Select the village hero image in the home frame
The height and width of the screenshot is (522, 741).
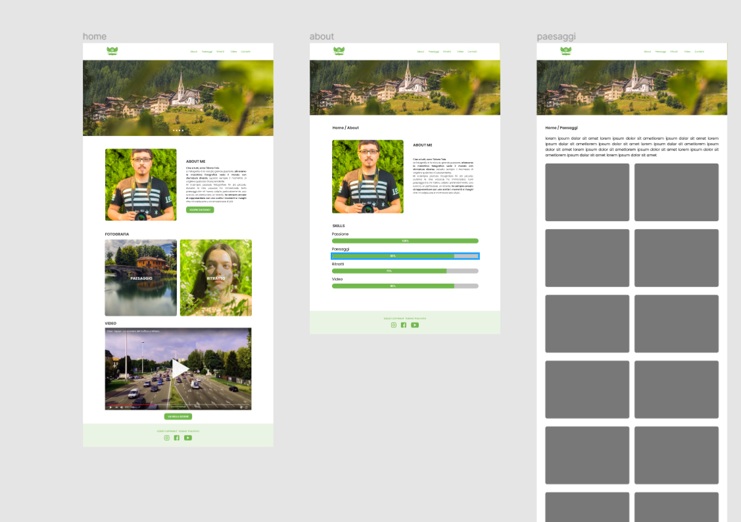click(178, 98)
